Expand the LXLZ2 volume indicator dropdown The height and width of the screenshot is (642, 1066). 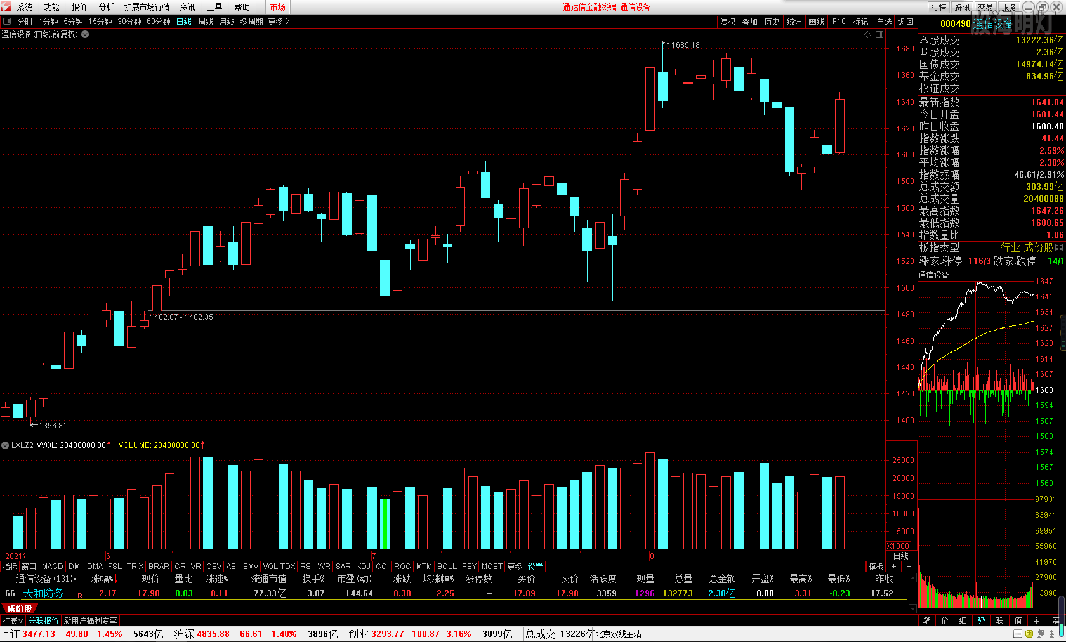point(5,445)
